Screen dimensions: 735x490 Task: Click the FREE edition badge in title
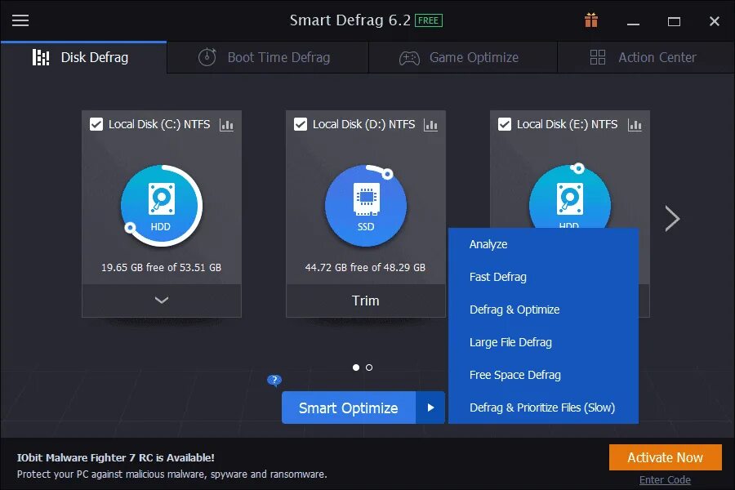[x=429, y=20]
